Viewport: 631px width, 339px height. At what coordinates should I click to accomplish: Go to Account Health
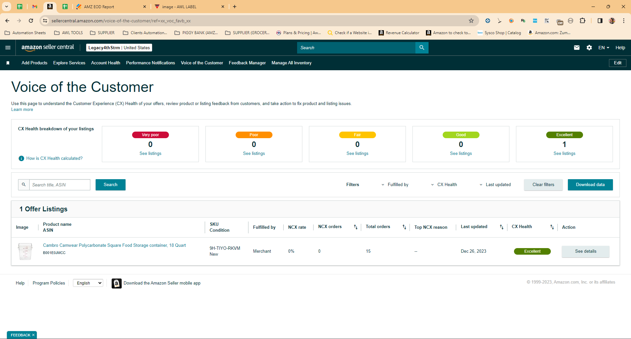105,63
